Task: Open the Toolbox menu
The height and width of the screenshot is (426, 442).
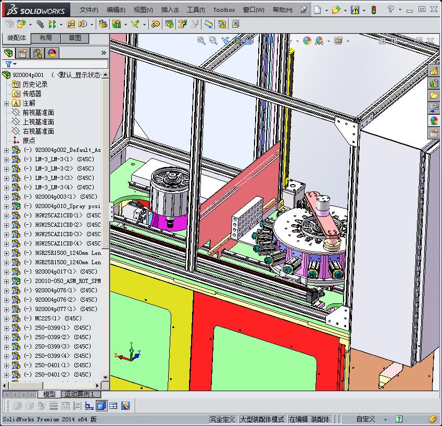Action: (224, 10)
